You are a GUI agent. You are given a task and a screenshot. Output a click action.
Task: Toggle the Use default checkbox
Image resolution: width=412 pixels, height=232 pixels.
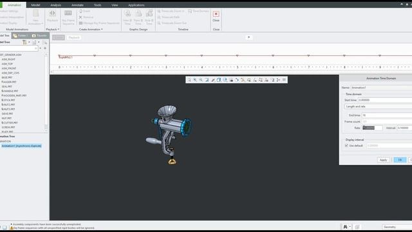pos(346,146)
